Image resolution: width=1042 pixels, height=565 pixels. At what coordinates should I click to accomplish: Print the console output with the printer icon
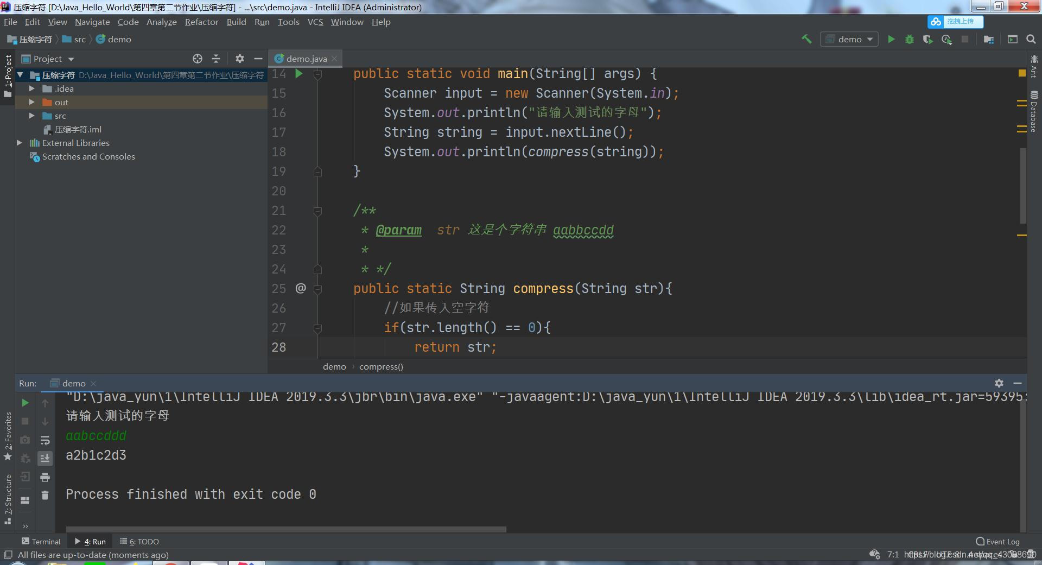(45, 477)
